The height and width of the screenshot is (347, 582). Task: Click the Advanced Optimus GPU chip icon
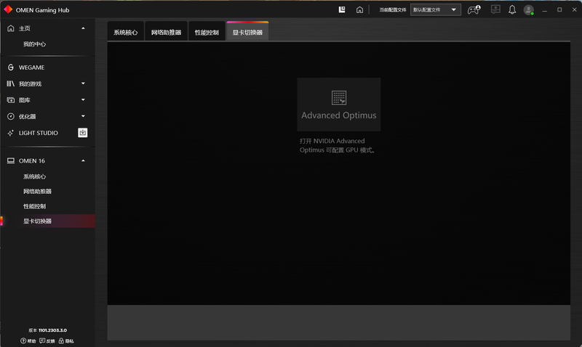pyautogui.click(x=339, y=98)
